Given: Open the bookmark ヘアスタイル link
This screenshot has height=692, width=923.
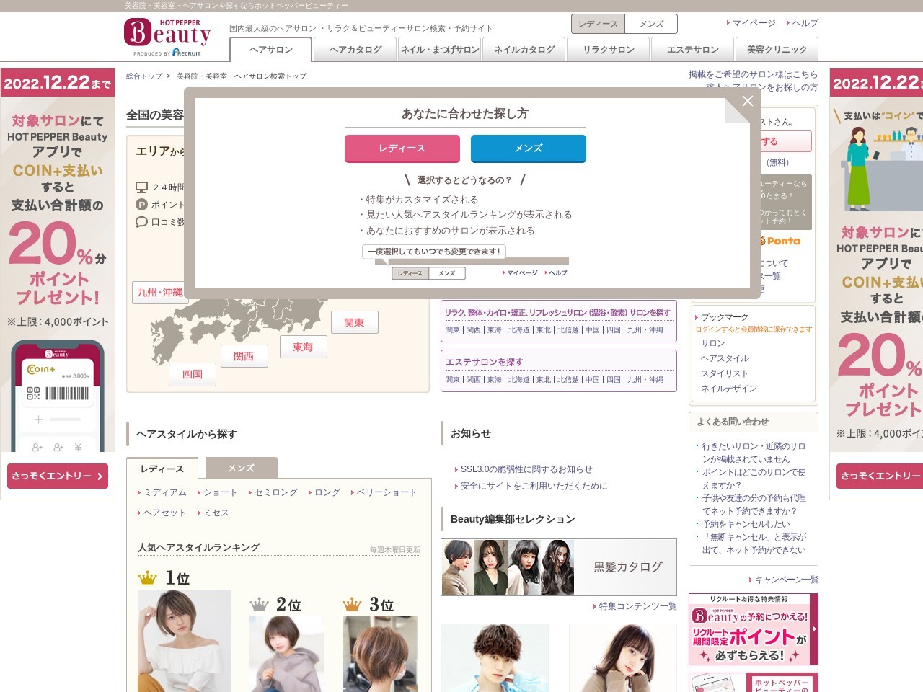Looking at the screenshot, I should [725, 358].
